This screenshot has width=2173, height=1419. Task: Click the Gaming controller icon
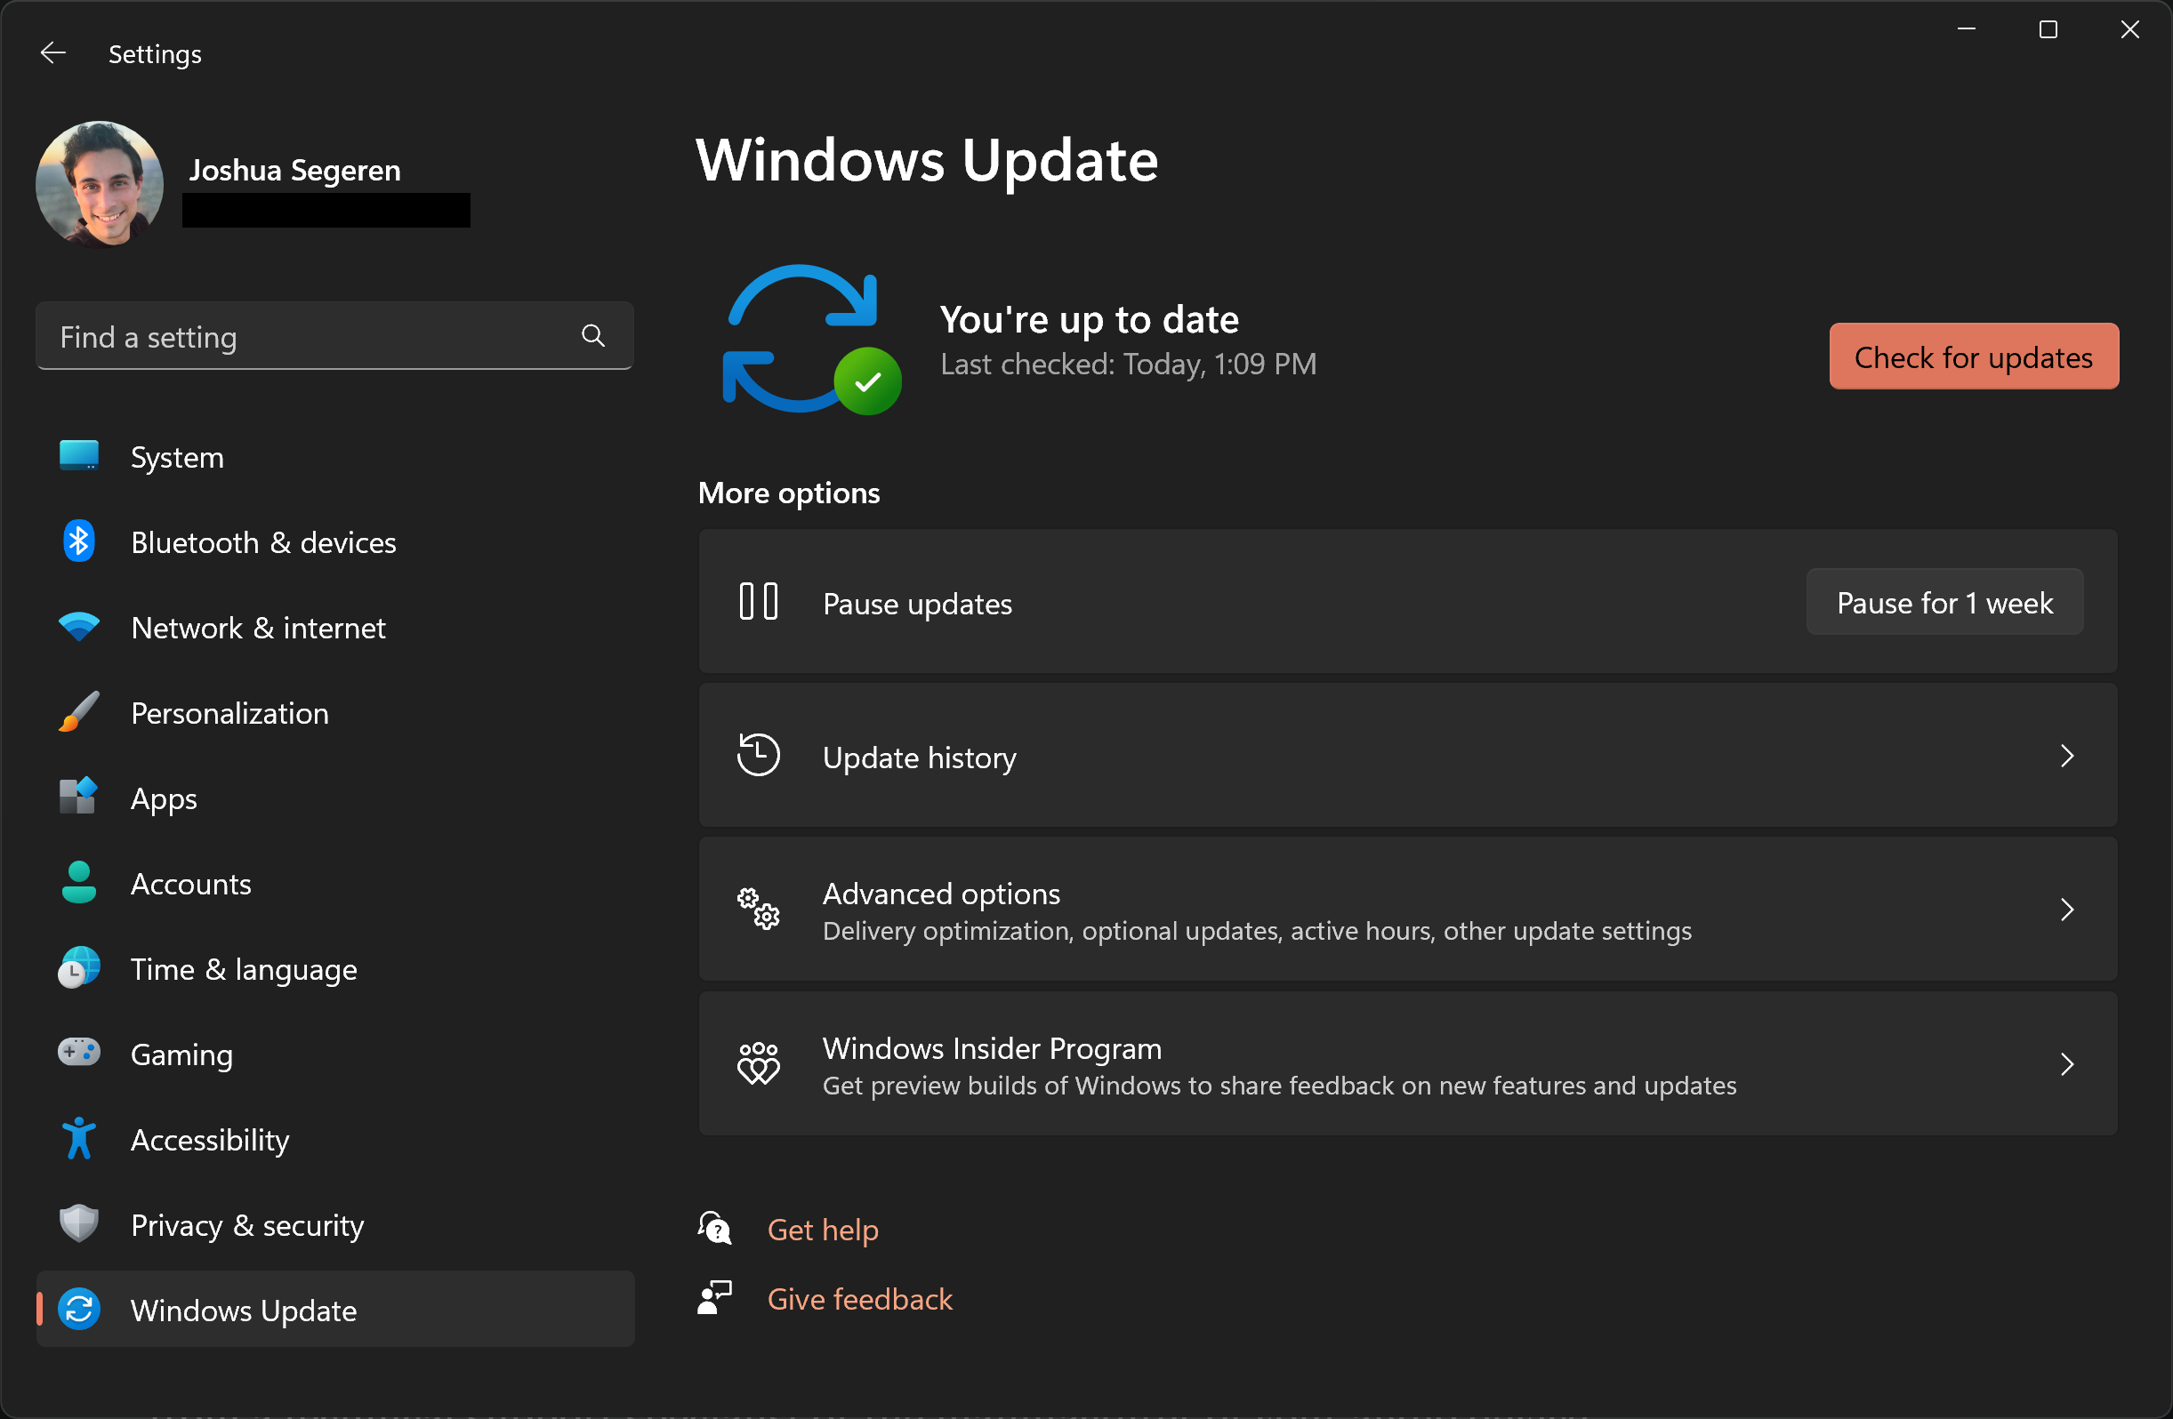coord(78,1053)
